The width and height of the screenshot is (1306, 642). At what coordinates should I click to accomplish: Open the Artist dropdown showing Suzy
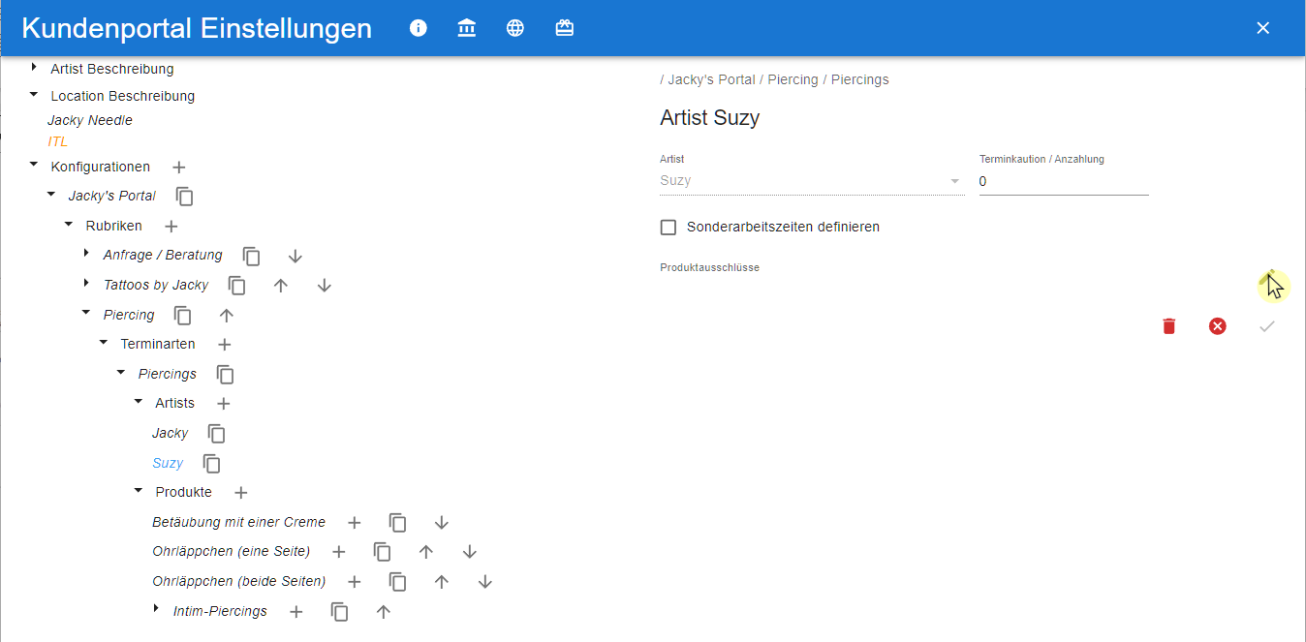point(812,181)
